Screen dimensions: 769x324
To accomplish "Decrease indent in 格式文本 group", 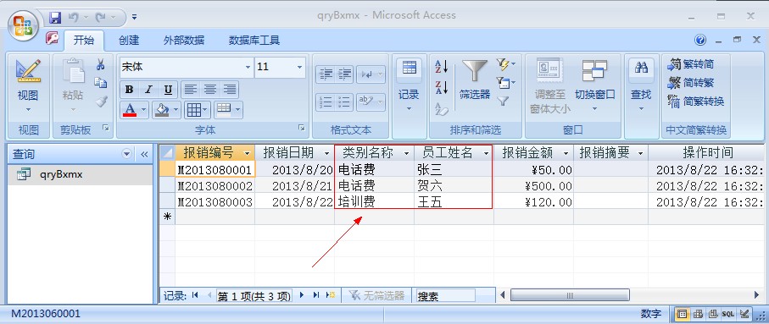I will 326,74.
